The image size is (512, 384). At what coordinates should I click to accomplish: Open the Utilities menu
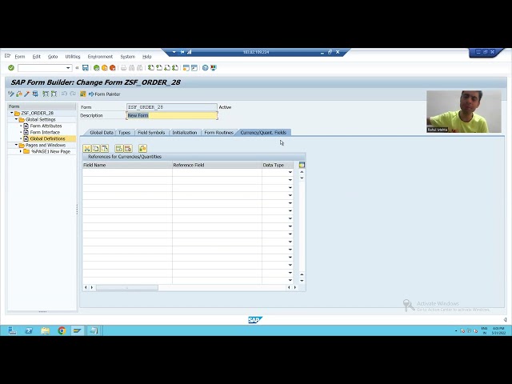tap(73, 57)
